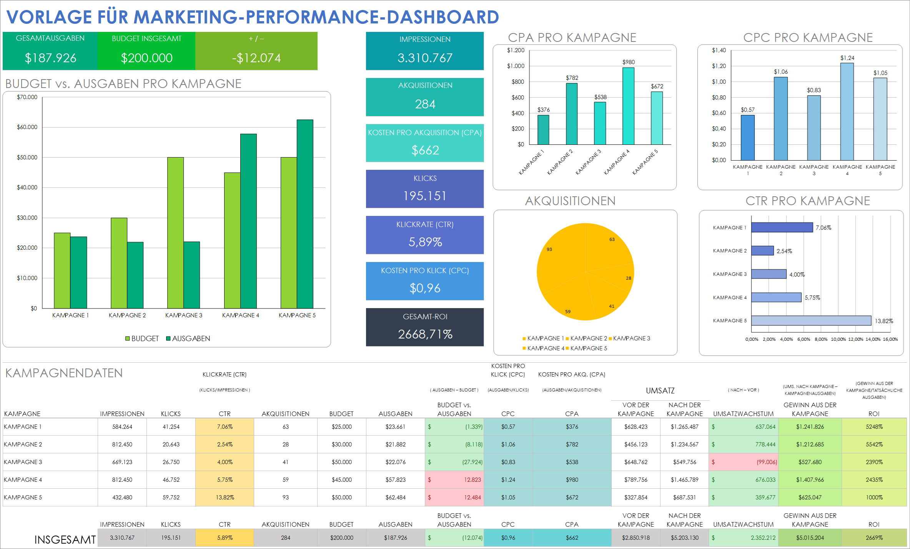Select the KAMPAGNE 1 CTR bar labeled 7,06%
The width and height of the screenshot is (910, 549).
tap(782, 227)
